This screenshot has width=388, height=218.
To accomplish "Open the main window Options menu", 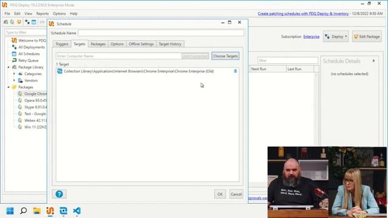I will coord(59,13).
